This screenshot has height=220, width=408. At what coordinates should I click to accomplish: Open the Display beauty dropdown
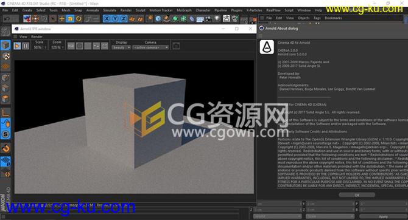[121, 47]
